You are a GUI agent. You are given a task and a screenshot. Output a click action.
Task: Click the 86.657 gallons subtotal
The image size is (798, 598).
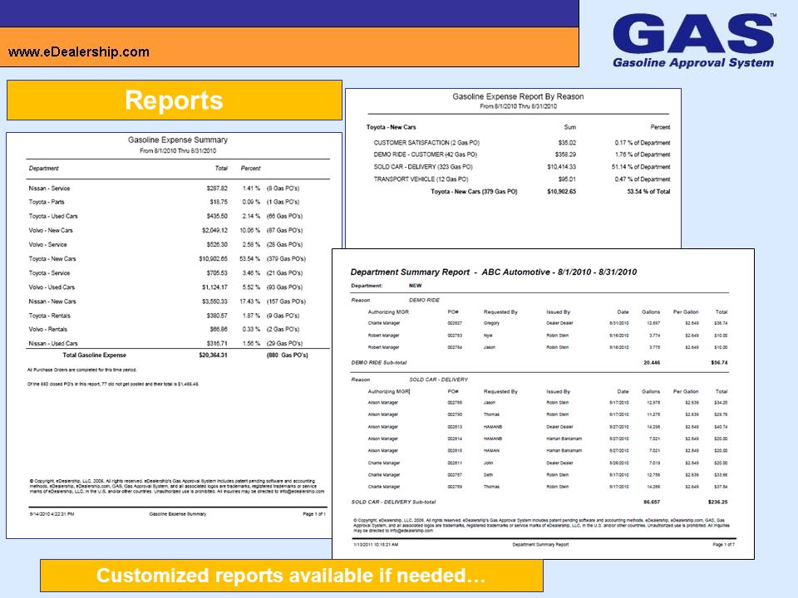(x=652, y=502)
